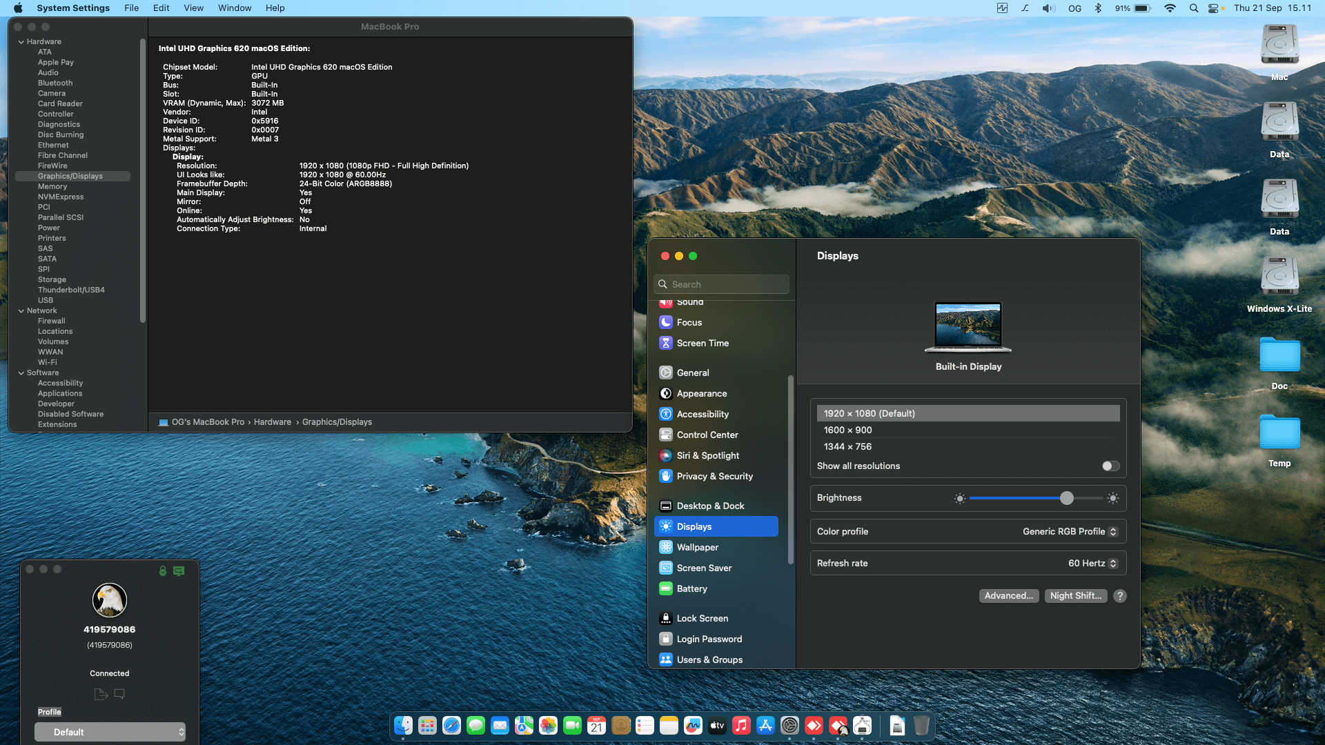1325x745 pixels.
Task: Click the Advanced button in Displays settings
Action: point(1009,595)
